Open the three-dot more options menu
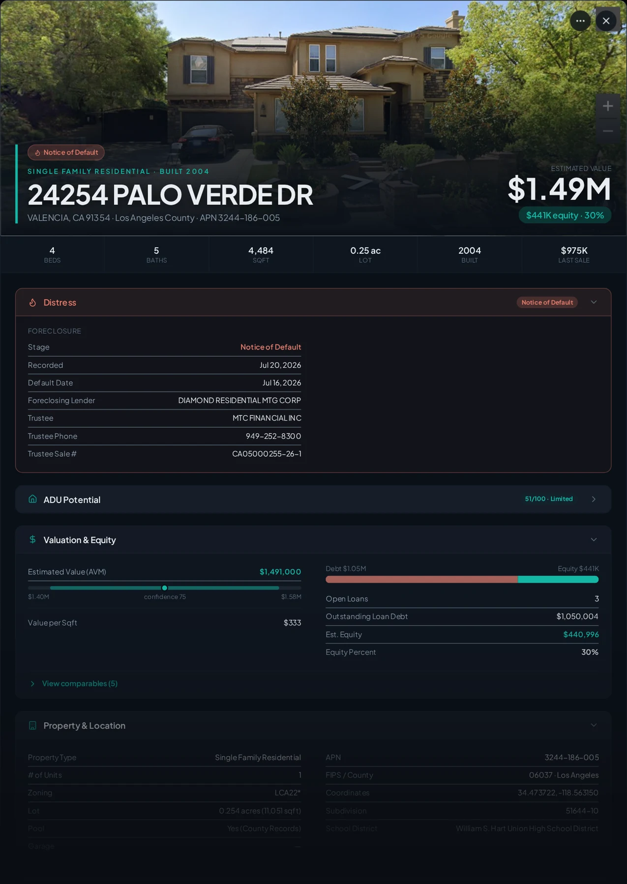Image resolution: width=627 pixels, height=884 pixels. 580,21
